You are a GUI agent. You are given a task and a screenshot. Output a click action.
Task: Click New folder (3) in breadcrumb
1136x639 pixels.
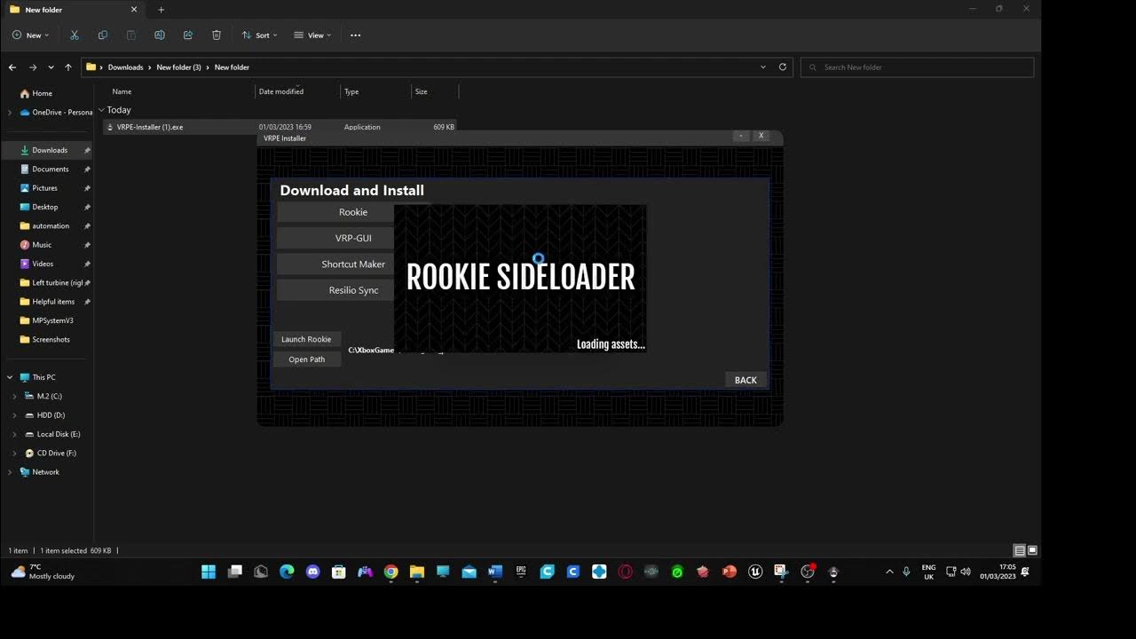click(x=178, y=67)
